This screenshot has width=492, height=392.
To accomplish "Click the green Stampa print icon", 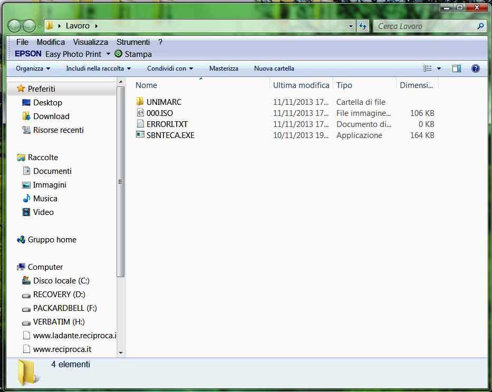I will [118, 54].
